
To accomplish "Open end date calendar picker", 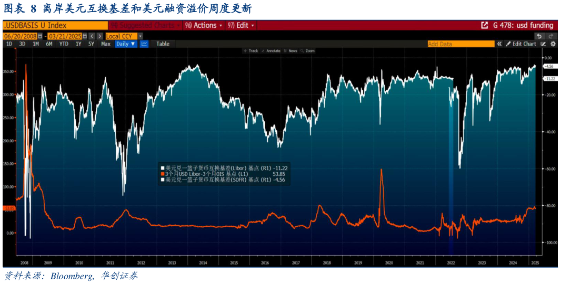I will [x=85, y=36].
